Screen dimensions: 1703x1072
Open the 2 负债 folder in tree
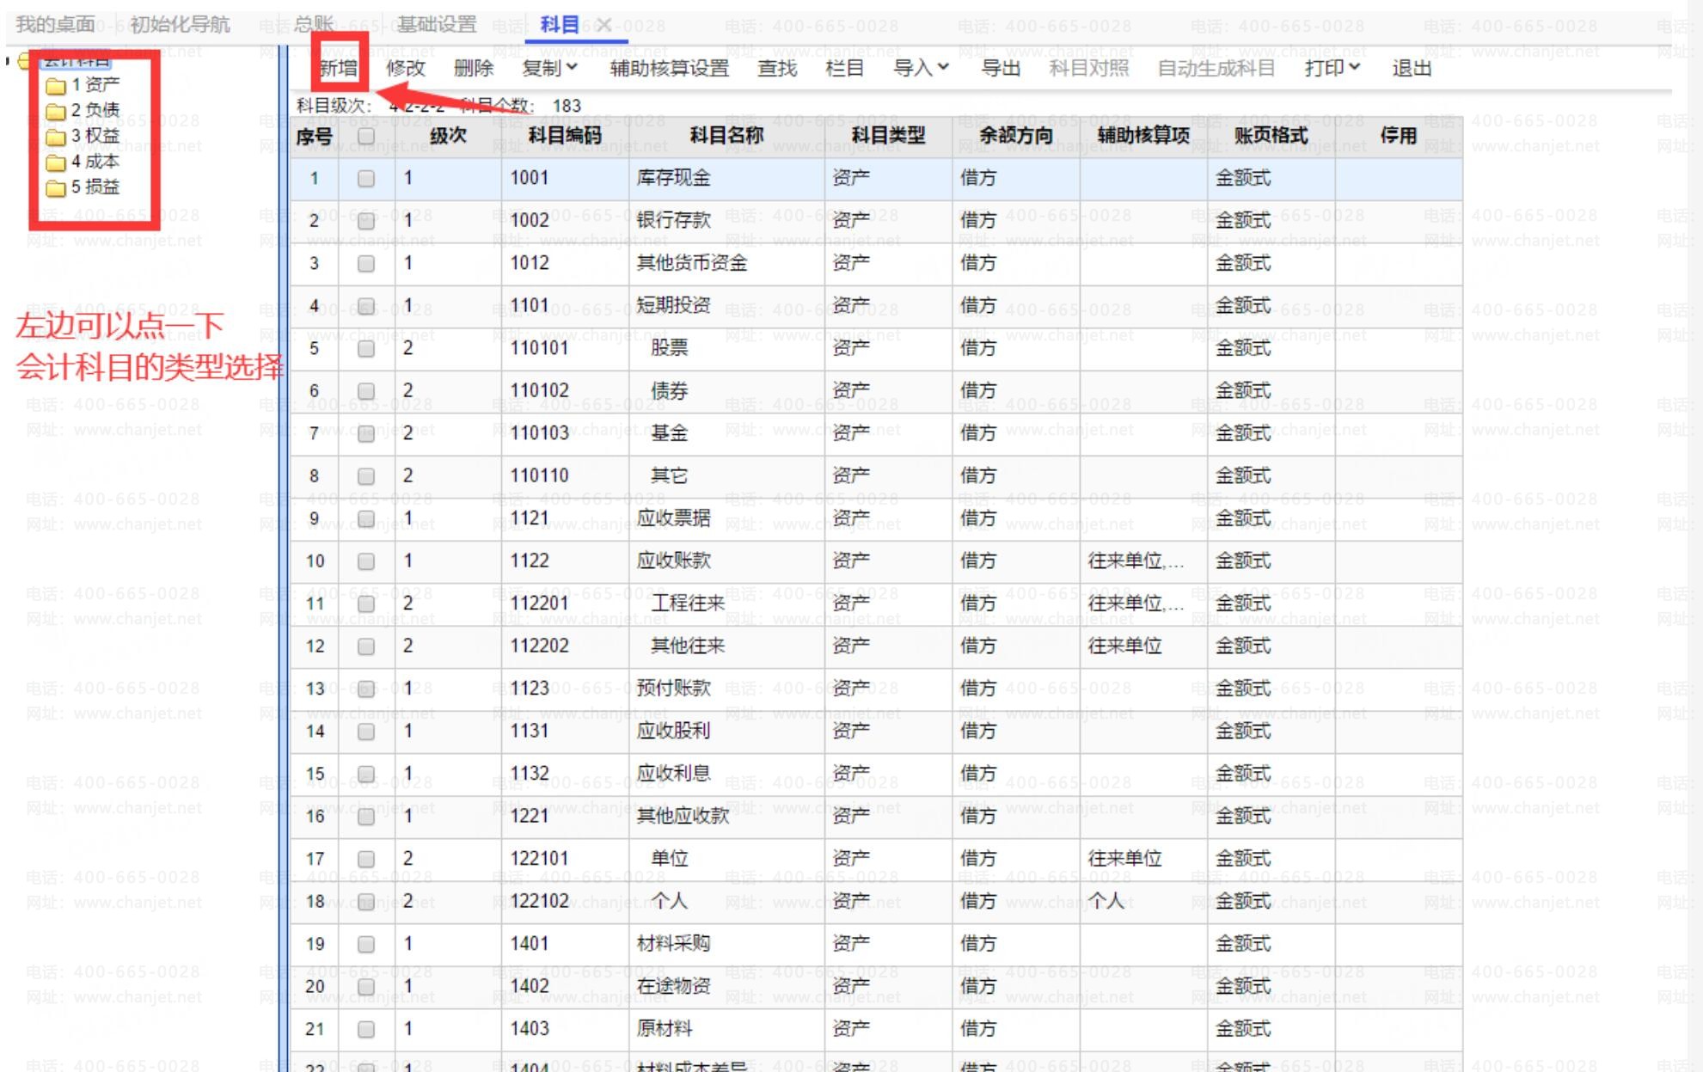[x=95, y=110]
